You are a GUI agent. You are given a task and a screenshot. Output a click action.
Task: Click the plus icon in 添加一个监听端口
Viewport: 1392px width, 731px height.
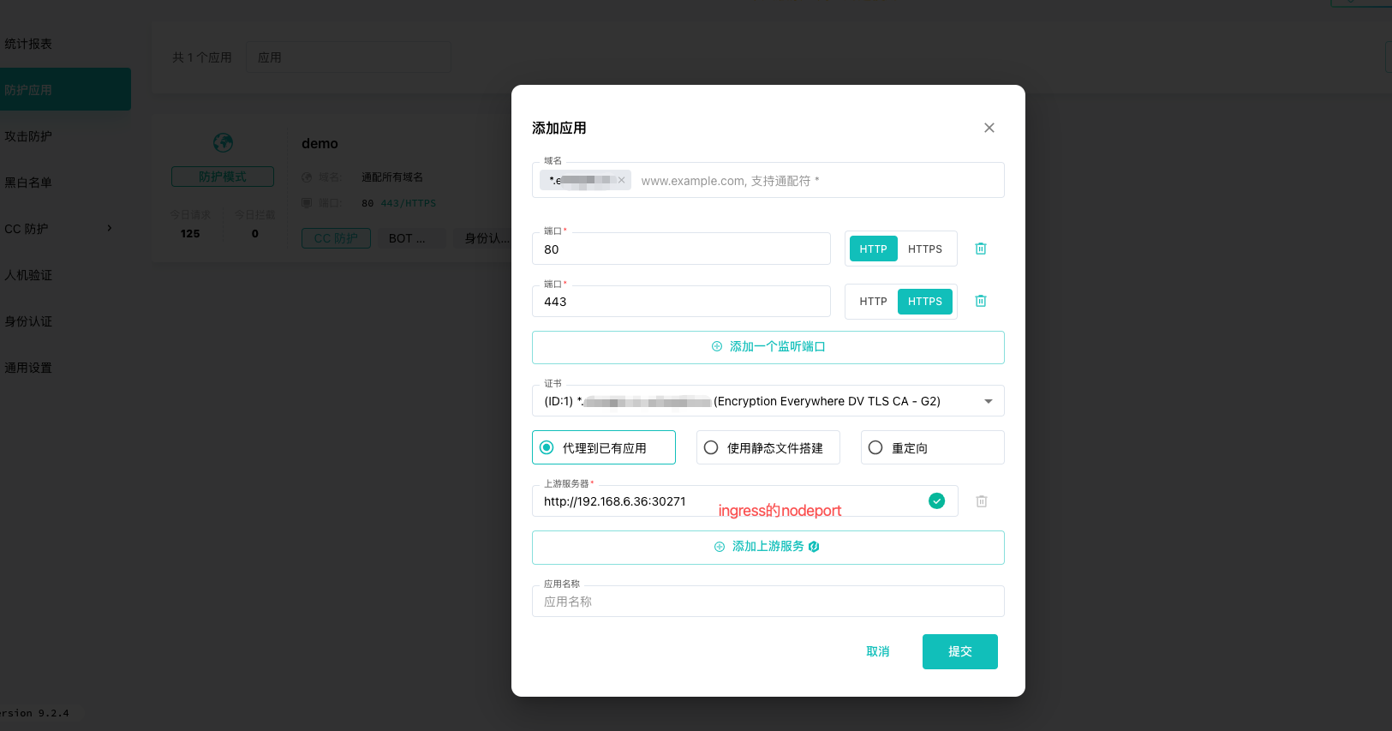coord(717,346)
